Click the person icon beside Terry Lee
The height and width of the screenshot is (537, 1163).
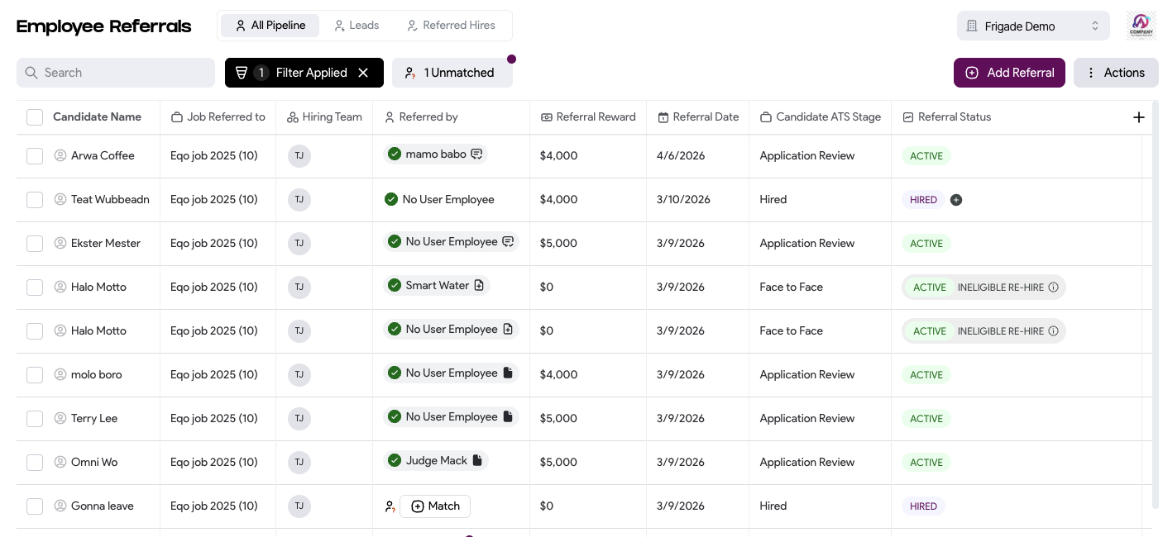pos(60,418)
